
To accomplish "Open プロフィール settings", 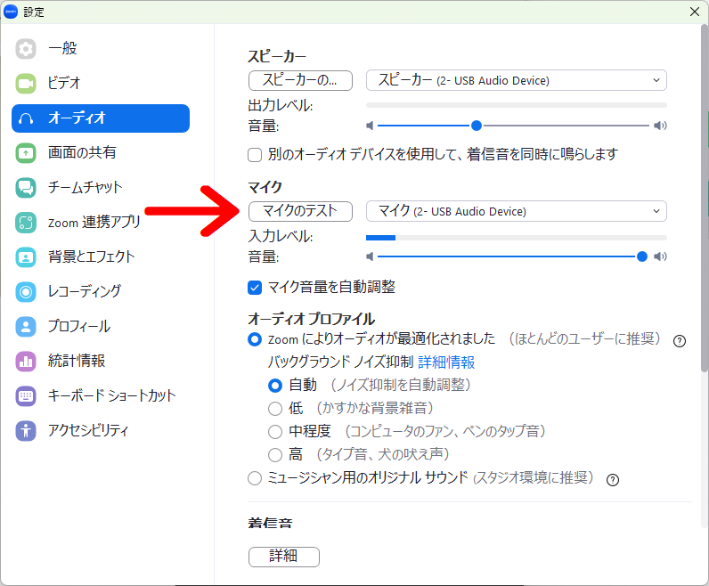I will 101,327.
